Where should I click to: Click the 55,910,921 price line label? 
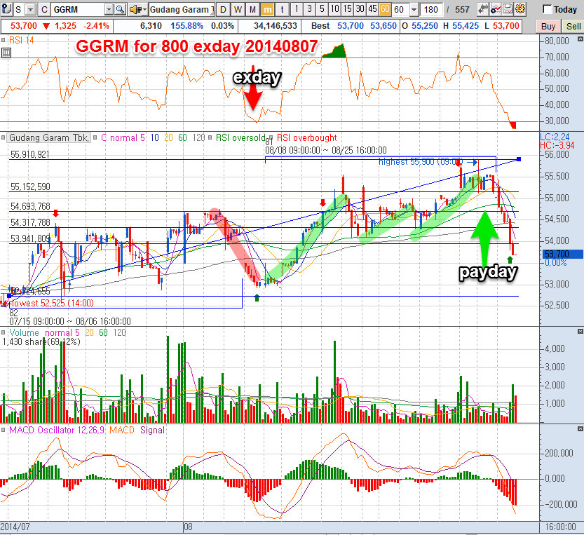29,155
